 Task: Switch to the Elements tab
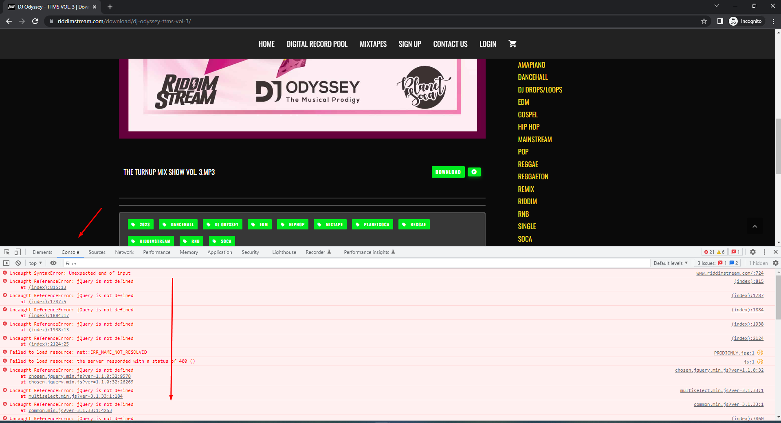(42, 252)
